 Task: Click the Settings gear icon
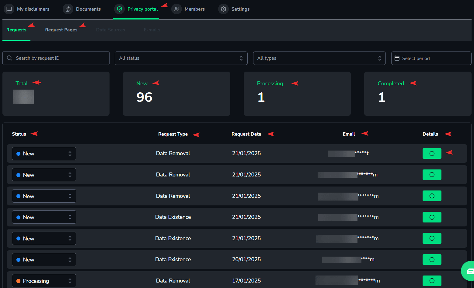point(224,9)
